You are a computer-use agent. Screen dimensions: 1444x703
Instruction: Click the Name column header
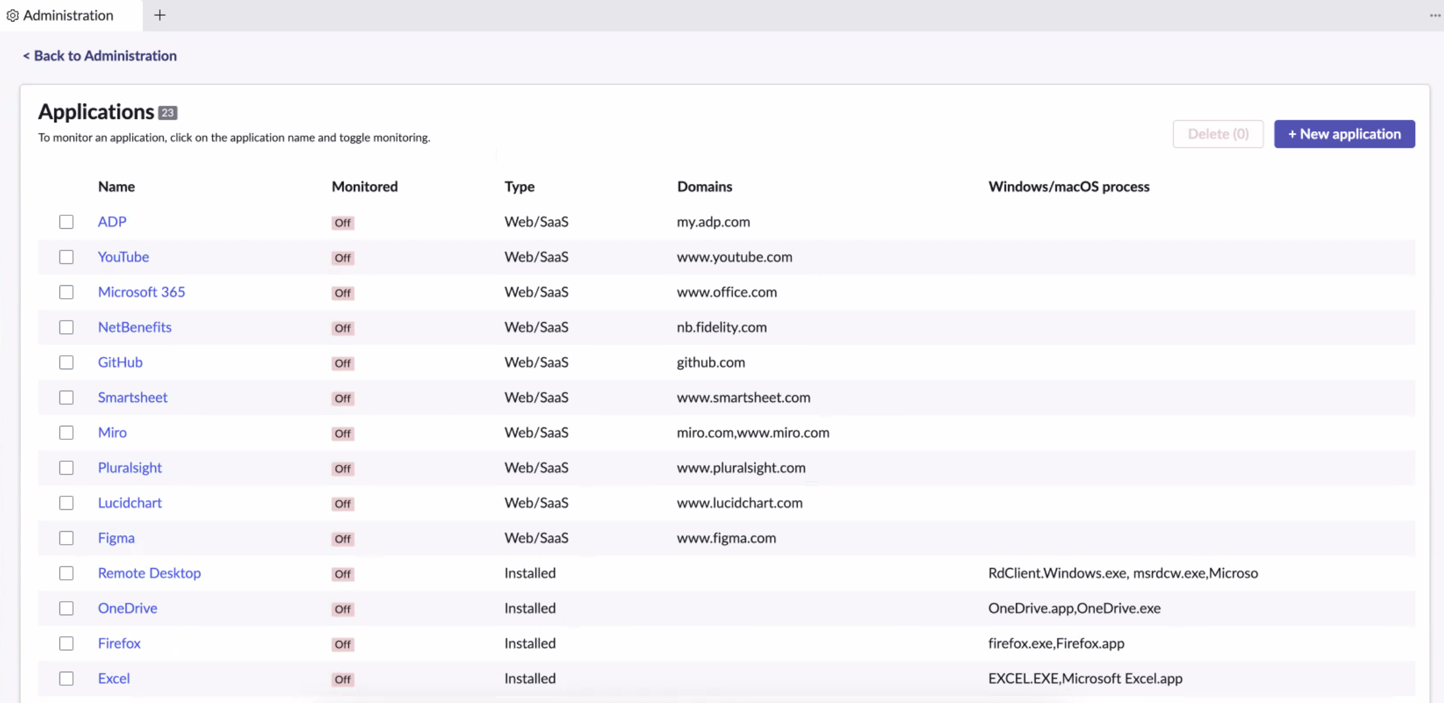117,186
